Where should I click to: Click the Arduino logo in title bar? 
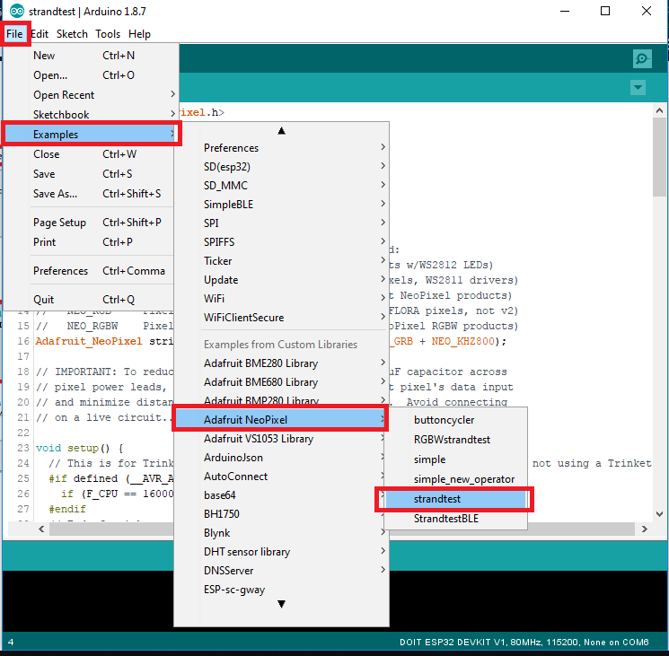tap(17, 12)
